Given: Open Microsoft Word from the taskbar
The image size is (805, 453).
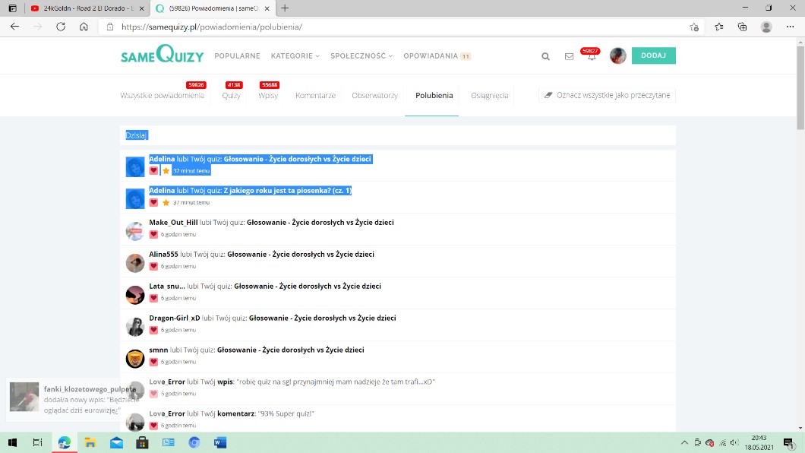Looking at the screenshot, I should tap(220, 442).
